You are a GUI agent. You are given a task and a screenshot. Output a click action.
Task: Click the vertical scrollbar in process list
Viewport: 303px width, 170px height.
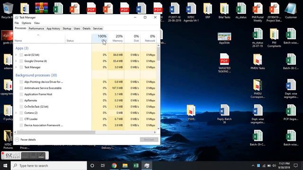click(x=159, y=54)
